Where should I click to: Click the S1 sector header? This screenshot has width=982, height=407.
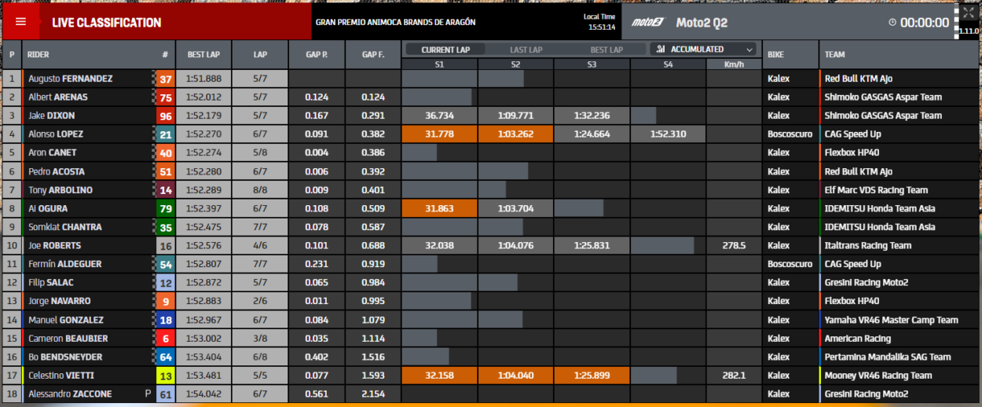(439, 64)
